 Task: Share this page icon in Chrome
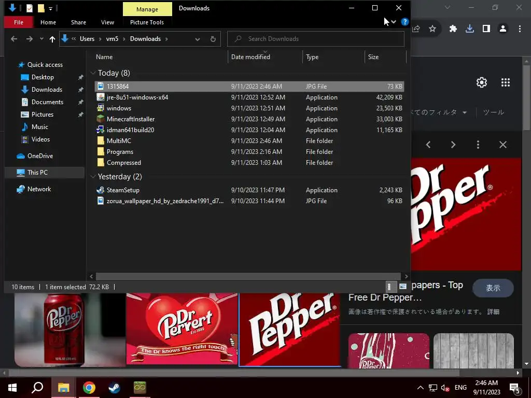[416, 29]
